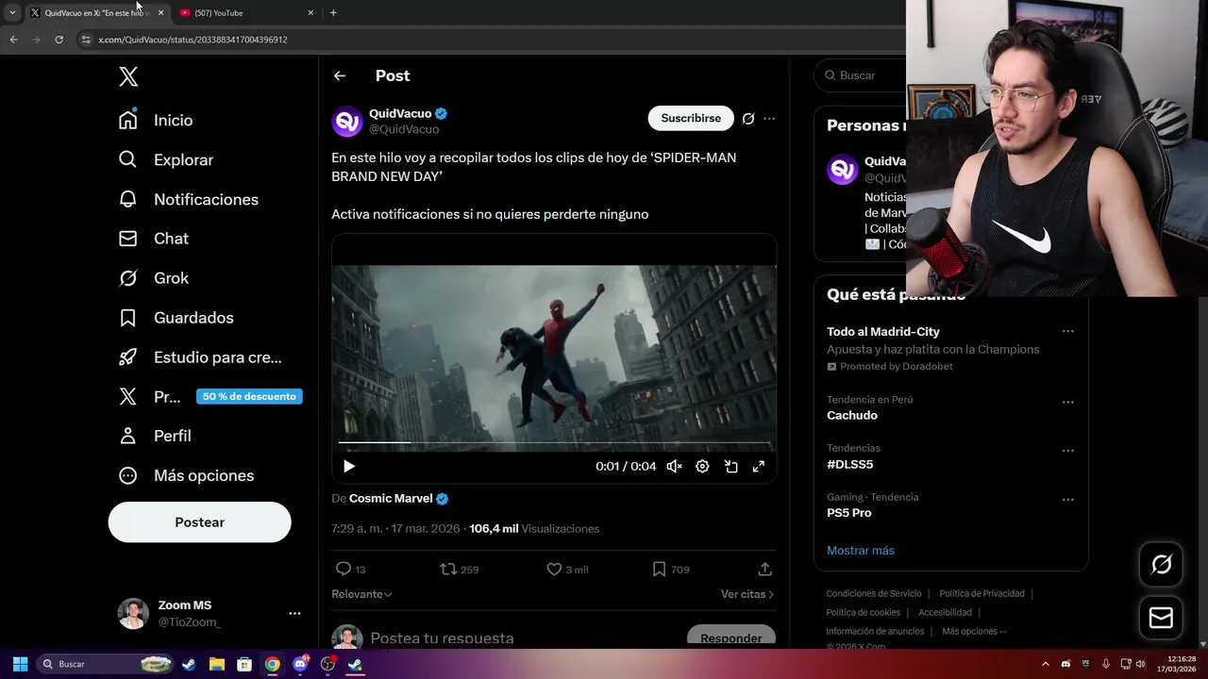
Task: Open QuidVacuo profile avatar
Action: click(x=347, y=121)
